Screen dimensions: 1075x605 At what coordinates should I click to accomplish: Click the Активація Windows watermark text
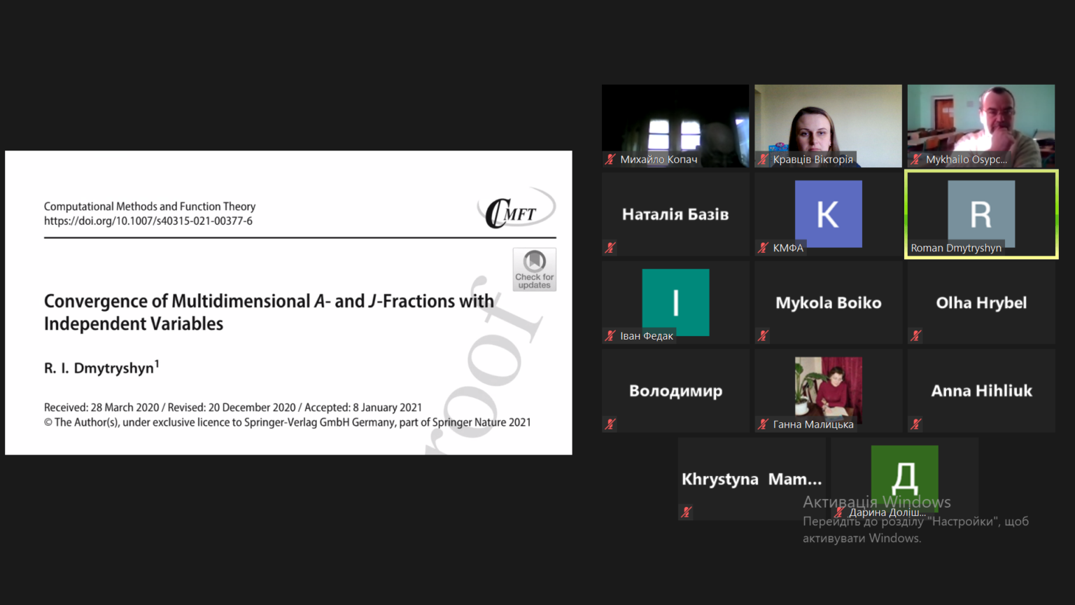tap(876, 502)
